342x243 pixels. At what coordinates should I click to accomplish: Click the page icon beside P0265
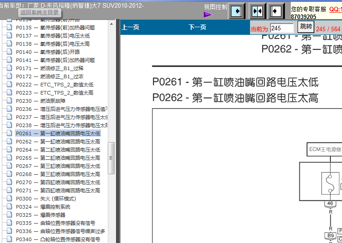tap(10, 157)
